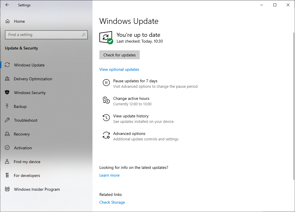
Task: Click the Windows Security shield icon
Action: 7,92
